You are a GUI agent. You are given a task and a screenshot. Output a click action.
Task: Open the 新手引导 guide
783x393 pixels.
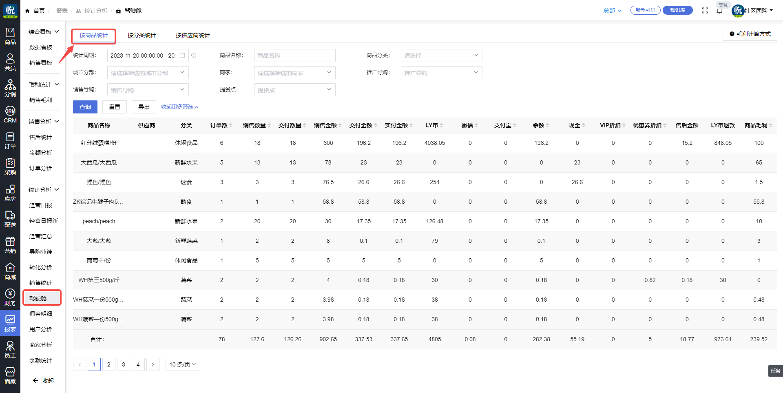point(645,10)
